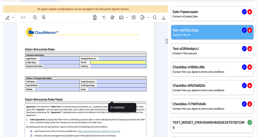258x137 pixels.
Task: Click the Credit Application Form heading
Action: tap(40, 50)
